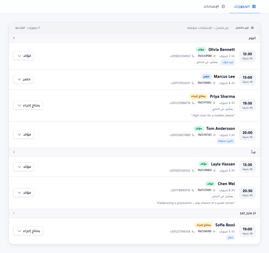Open Layla Hassan status dropdown
Screen dimensions: 269x253
23,167
